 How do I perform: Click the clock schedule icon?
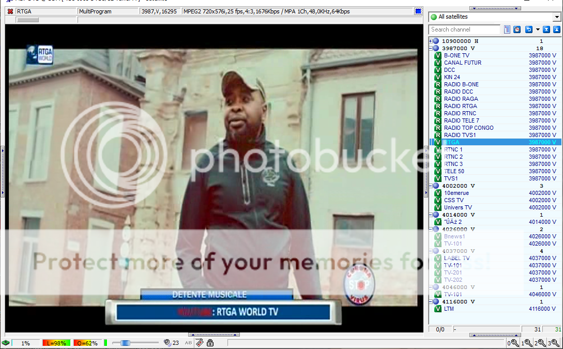point(516,29)
